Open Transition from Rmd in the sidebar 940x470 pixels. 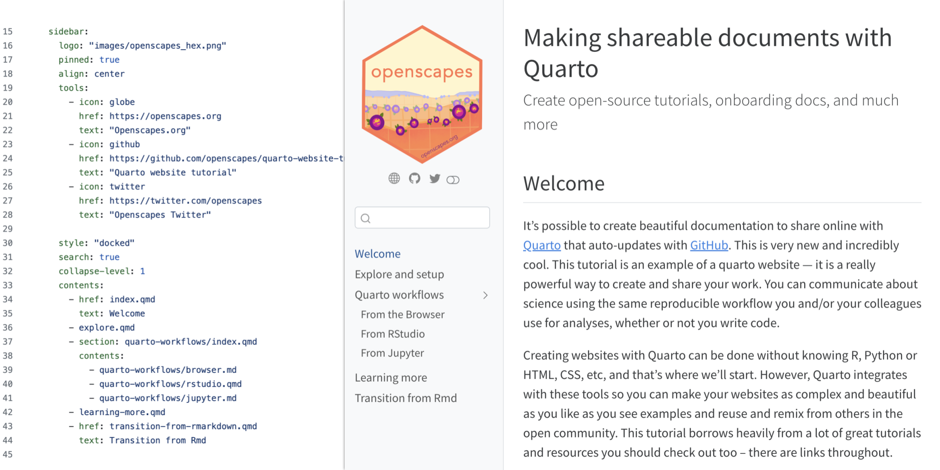[406, 398]
